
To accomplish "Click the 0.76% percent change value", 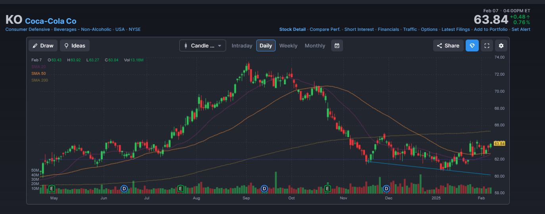I will pyautogui.click(x=522, y=23).
